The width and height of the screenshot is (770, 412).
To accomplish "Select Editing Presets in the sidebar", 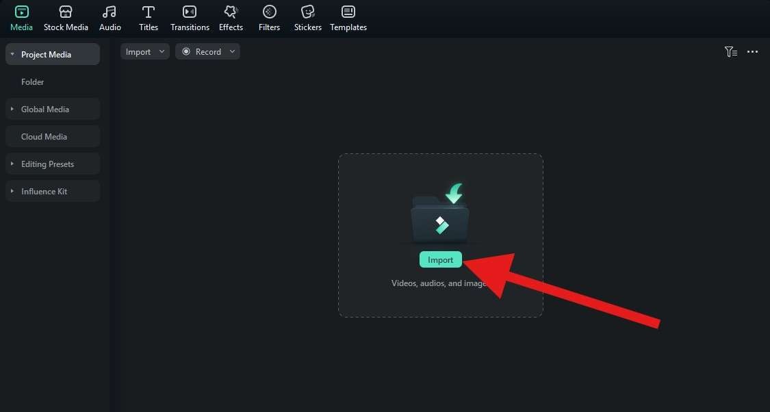I will click(x=53, y=164).
